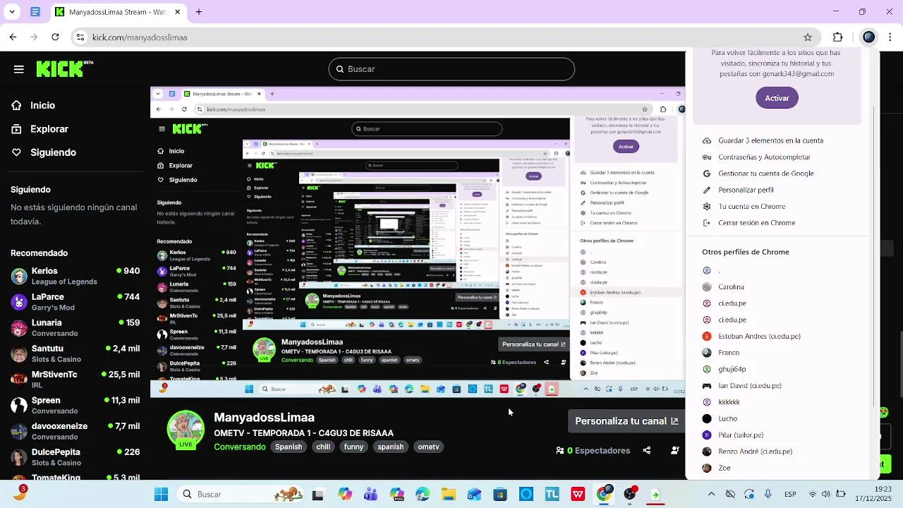Image resolution: width=903 pixels, height=508 pixels.
Task: Select the funny tag
Action: 353,447
